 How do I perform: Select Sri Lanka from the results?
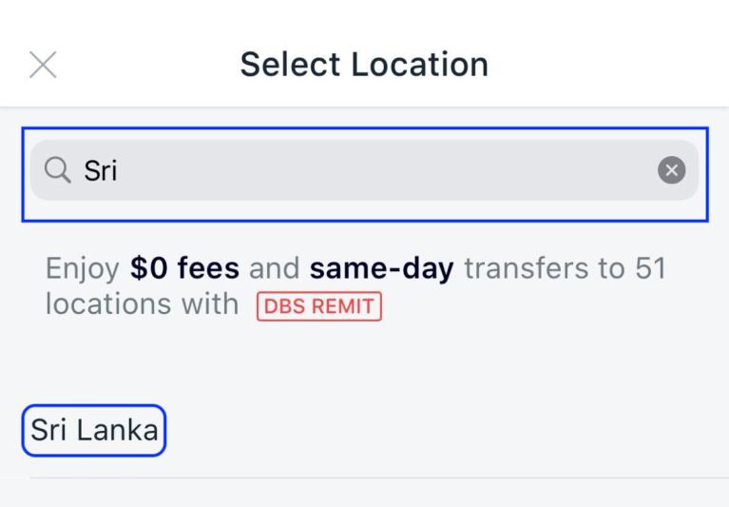(x=94, y=430)
